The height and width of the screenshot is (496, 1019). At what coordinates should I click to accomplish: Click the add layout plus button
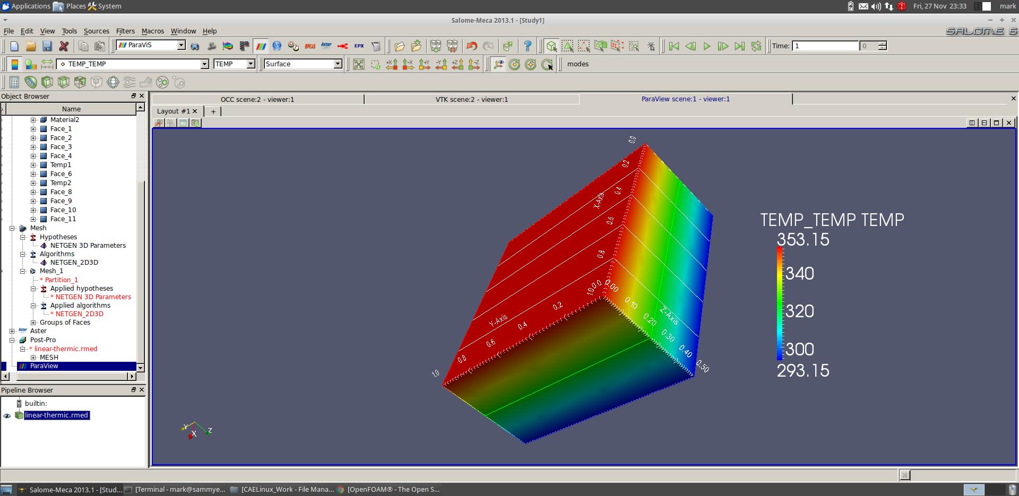click(213, 111)
